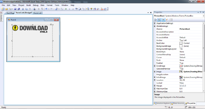Switch to the Form1.vb code tab

pyautogui.click(x=38, y=13)
